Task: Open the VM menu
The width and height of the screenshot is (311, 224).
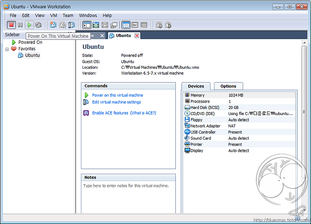Action: (54, 16)
